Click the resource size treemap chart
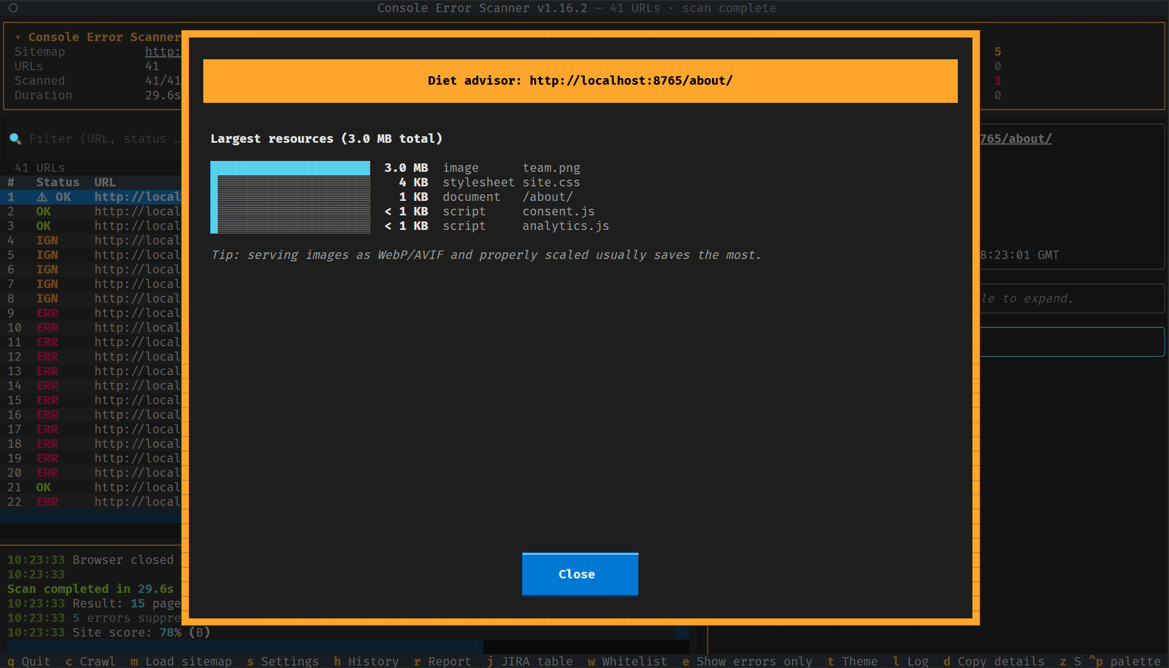This screenshot has width=1169, height=668. click(x=290, y=197)
